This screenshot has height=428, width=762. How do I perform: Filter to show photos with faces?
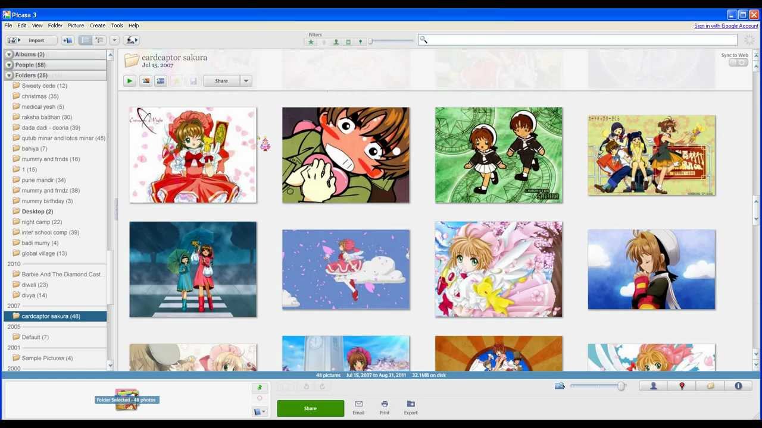[x=336, y=42]
